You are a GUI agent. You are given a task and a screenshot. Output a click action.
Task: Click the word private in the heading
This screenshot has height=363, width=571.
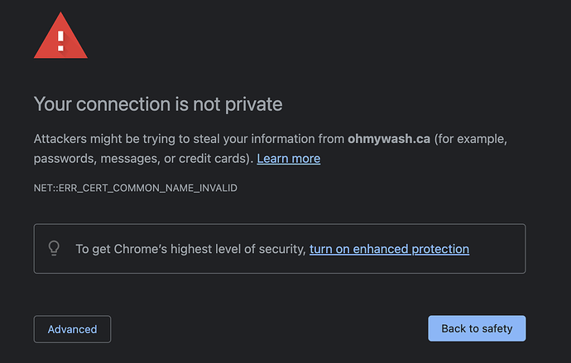point(257,104)
